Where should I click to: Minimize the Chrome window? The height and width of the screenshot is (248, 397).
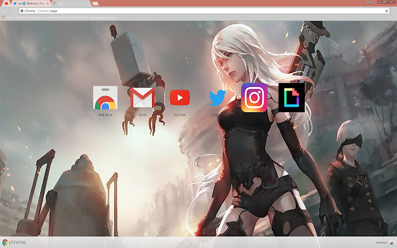(x=380, y=2)
